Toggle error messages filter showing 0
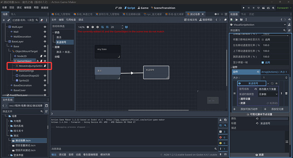Image resolution: width=293 pixels, height=158 pixels. pyautogui.click(x=223, y=138)
